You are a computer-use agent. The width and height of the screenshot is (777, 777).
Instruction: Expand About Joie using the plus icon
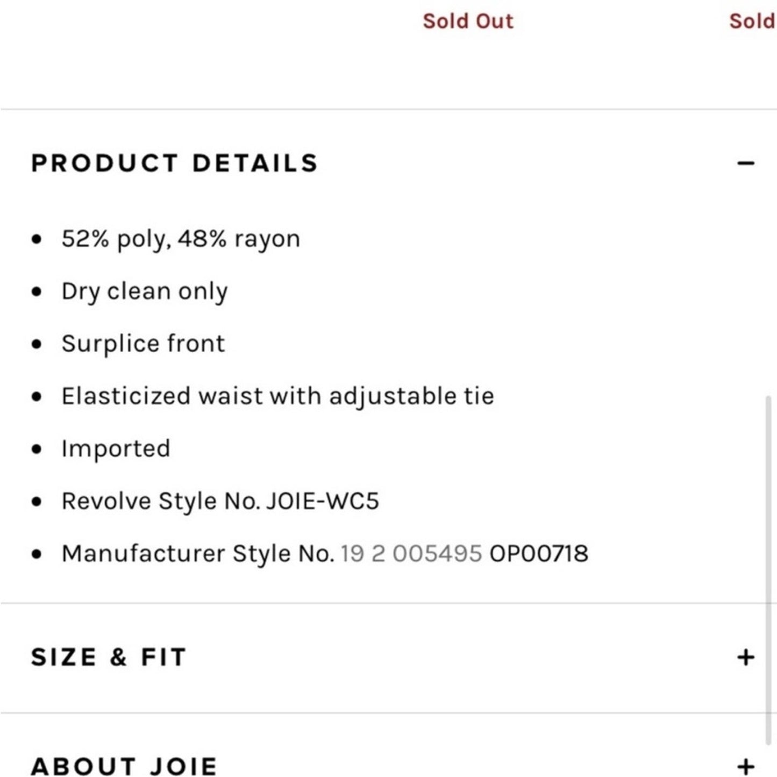[x=746, y=766]
